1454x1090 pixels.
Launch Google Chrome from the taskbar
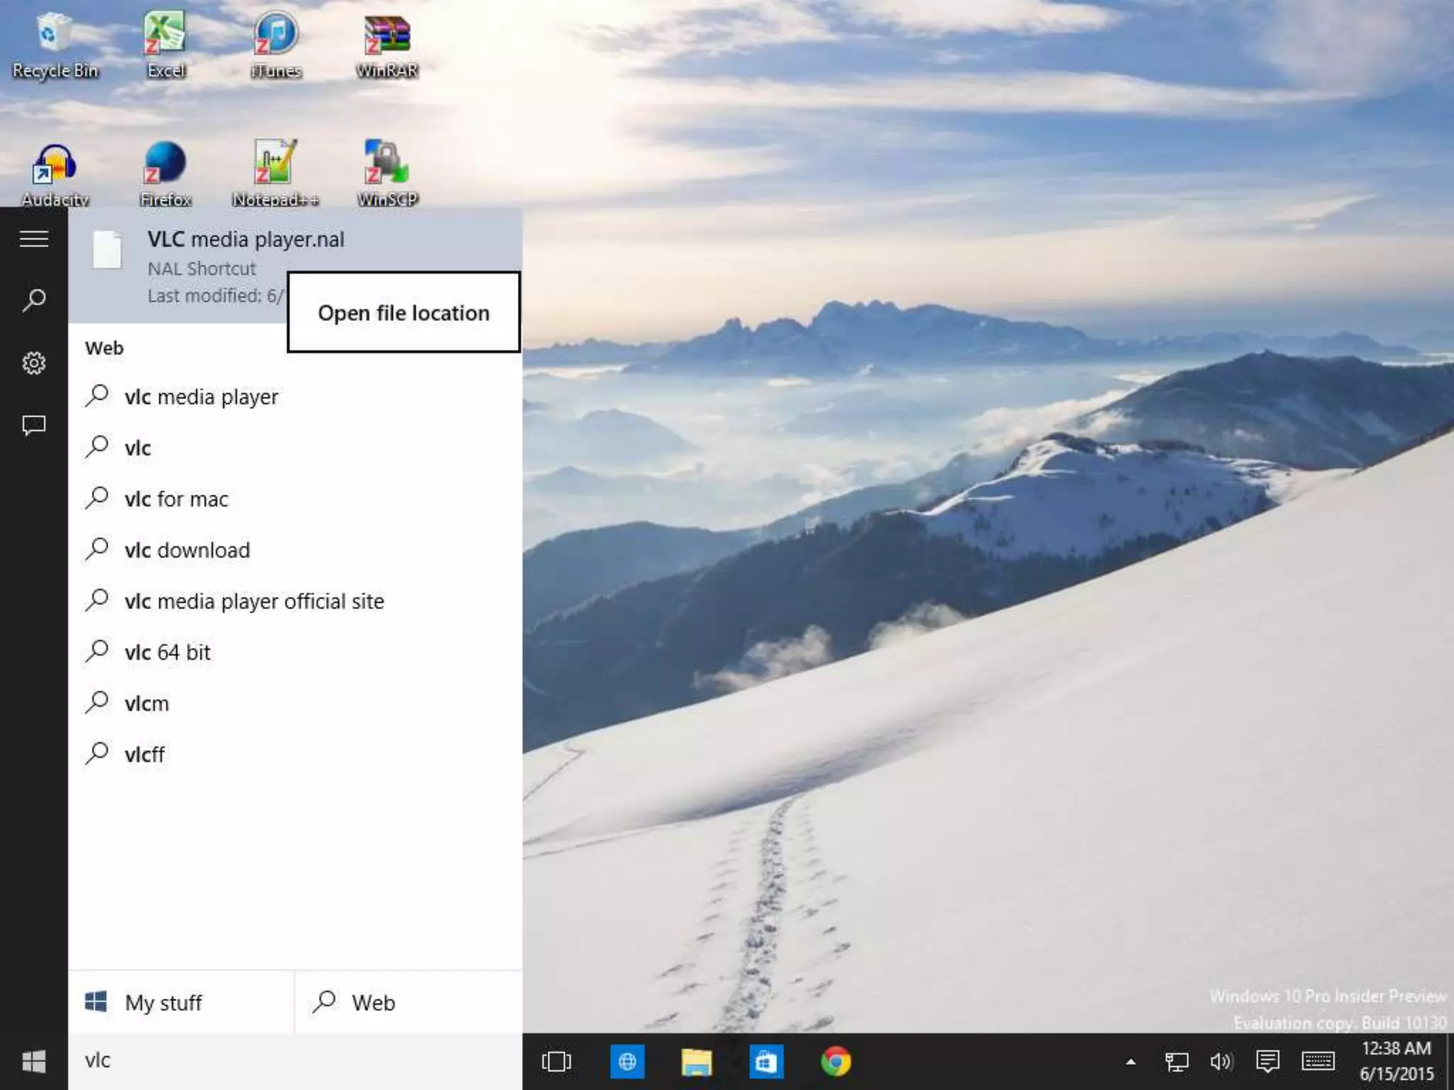click(x=836, y=1062)
